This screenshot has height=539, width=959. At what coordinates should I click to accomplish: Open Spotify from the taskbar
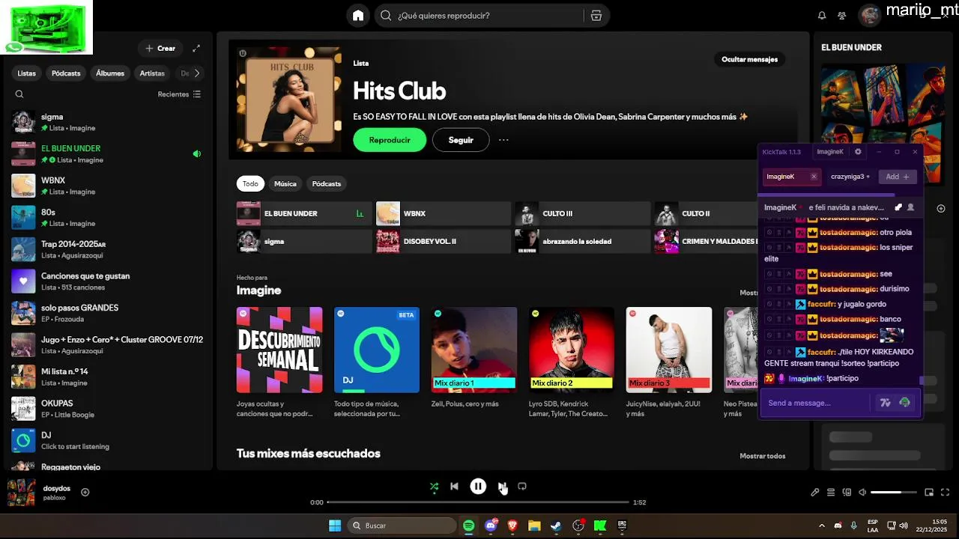(x=468, y=526)
